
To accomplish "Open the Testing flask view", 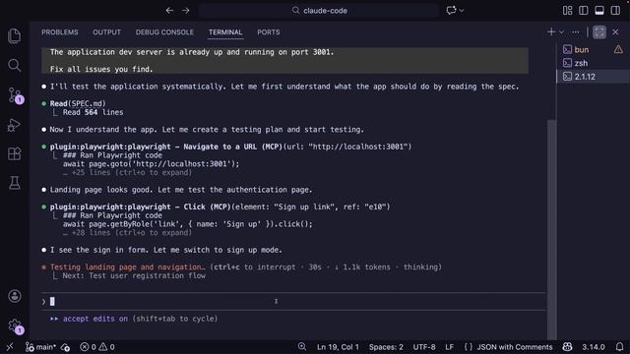I will tap(15, 183).
